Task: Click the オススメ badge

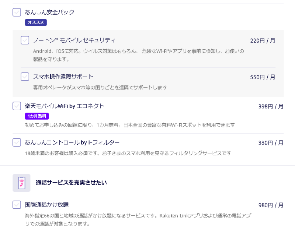Action: pyautogui.click(x=36, y=22)
